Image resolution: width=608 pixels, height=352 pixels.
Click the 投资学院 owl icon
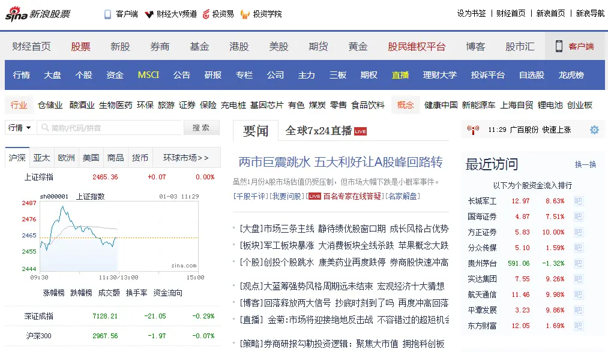[x=245, y=14]
